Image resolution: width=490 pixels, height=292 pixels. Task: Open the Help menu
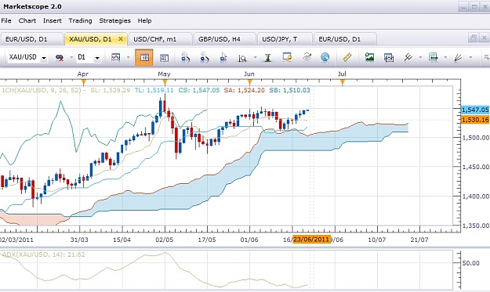(144, 20)
